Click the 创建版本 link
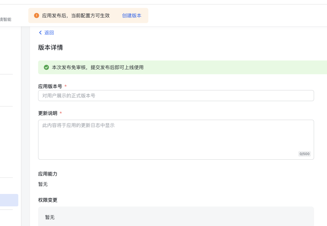The image size is (327, 226). (131, 15)
